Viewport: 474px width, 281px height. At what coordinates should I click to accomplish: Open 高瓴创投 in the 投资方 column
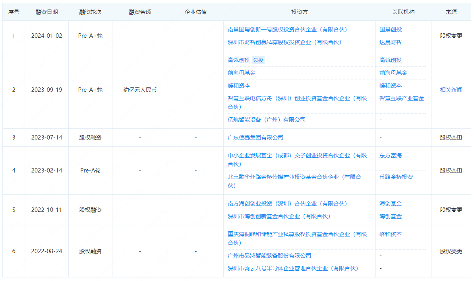point(239,60)
